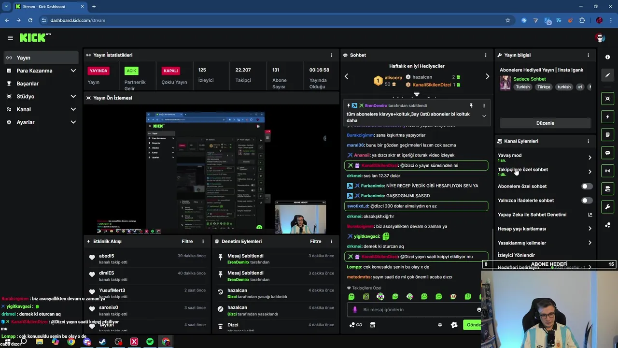
Task: Show previous weekly gifters with left arrow
Action: tap(346, 76)
